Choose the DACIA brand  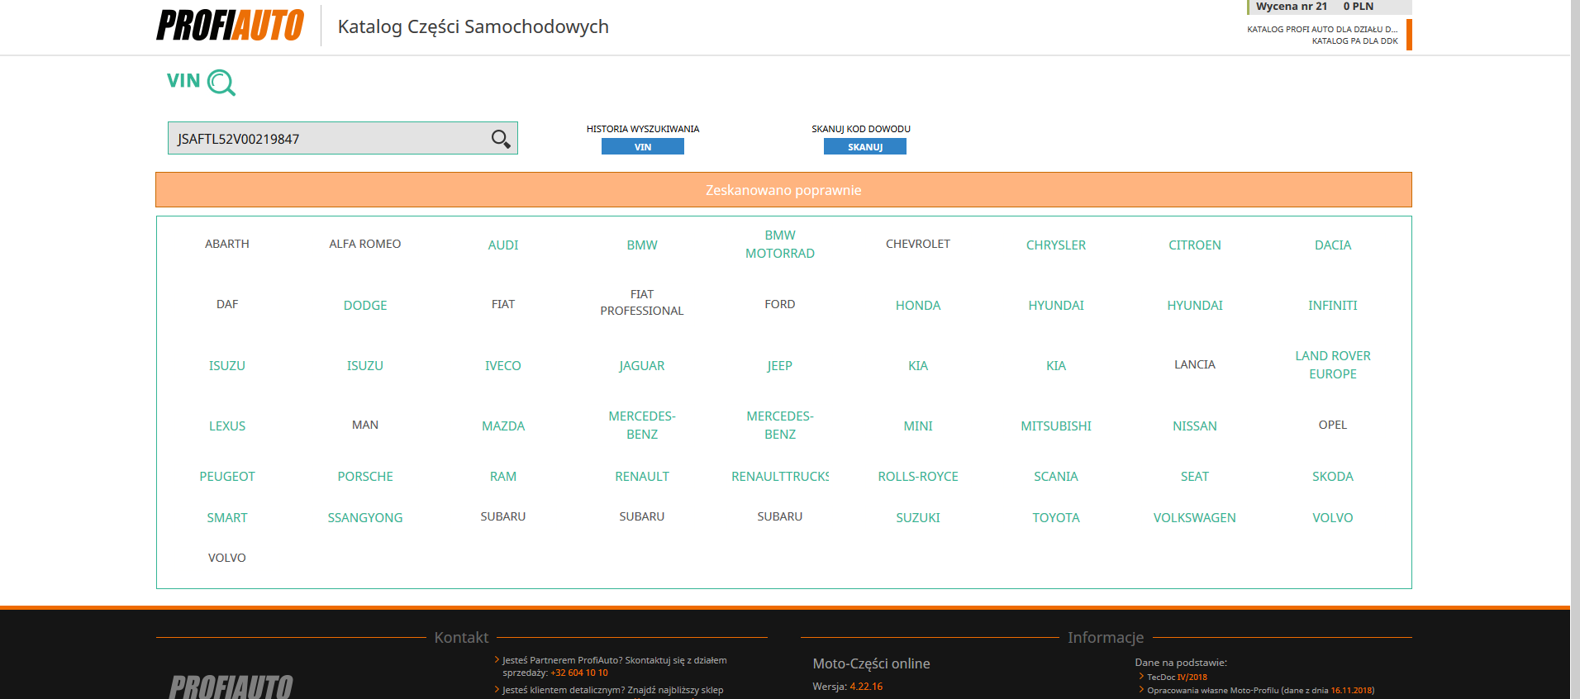1333,245
